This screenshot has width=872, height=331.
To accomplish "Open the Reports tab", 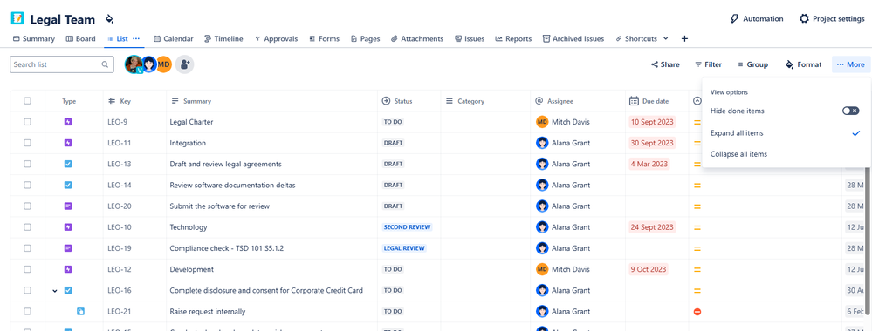I will [x=513, y=39].
